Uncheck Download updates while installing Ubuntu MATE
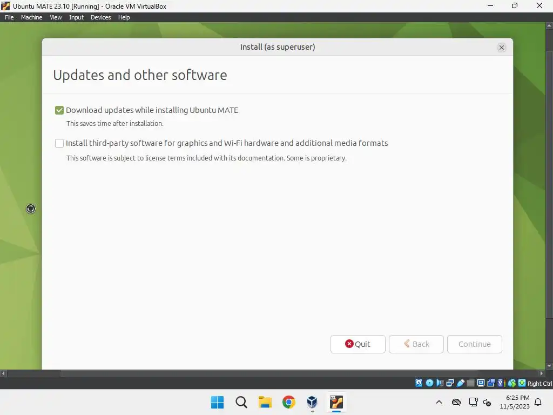553x415 pixels. tap(59, 110)
